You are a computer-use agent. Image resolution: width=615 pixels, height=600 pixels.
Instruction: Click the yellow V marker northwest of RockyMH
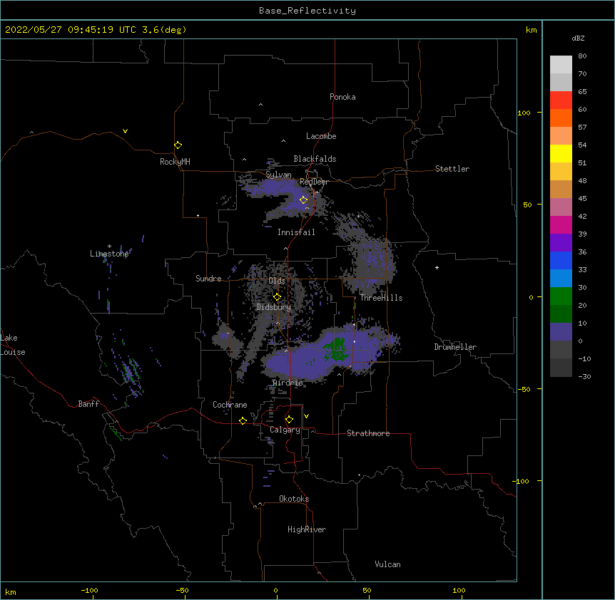pos(125,131)
